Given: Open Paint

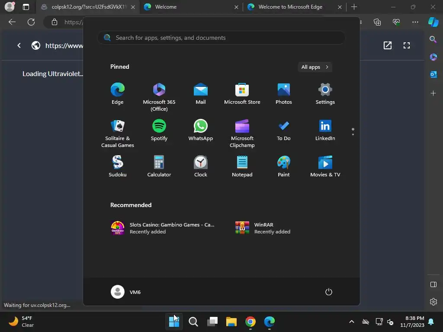Looking at the screenshot, I should [284, 166].
